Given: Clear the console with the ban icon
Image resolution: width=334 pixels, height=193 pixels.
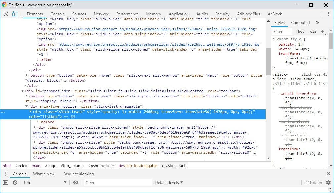Looking at the screenshot, I should point(15,182).
